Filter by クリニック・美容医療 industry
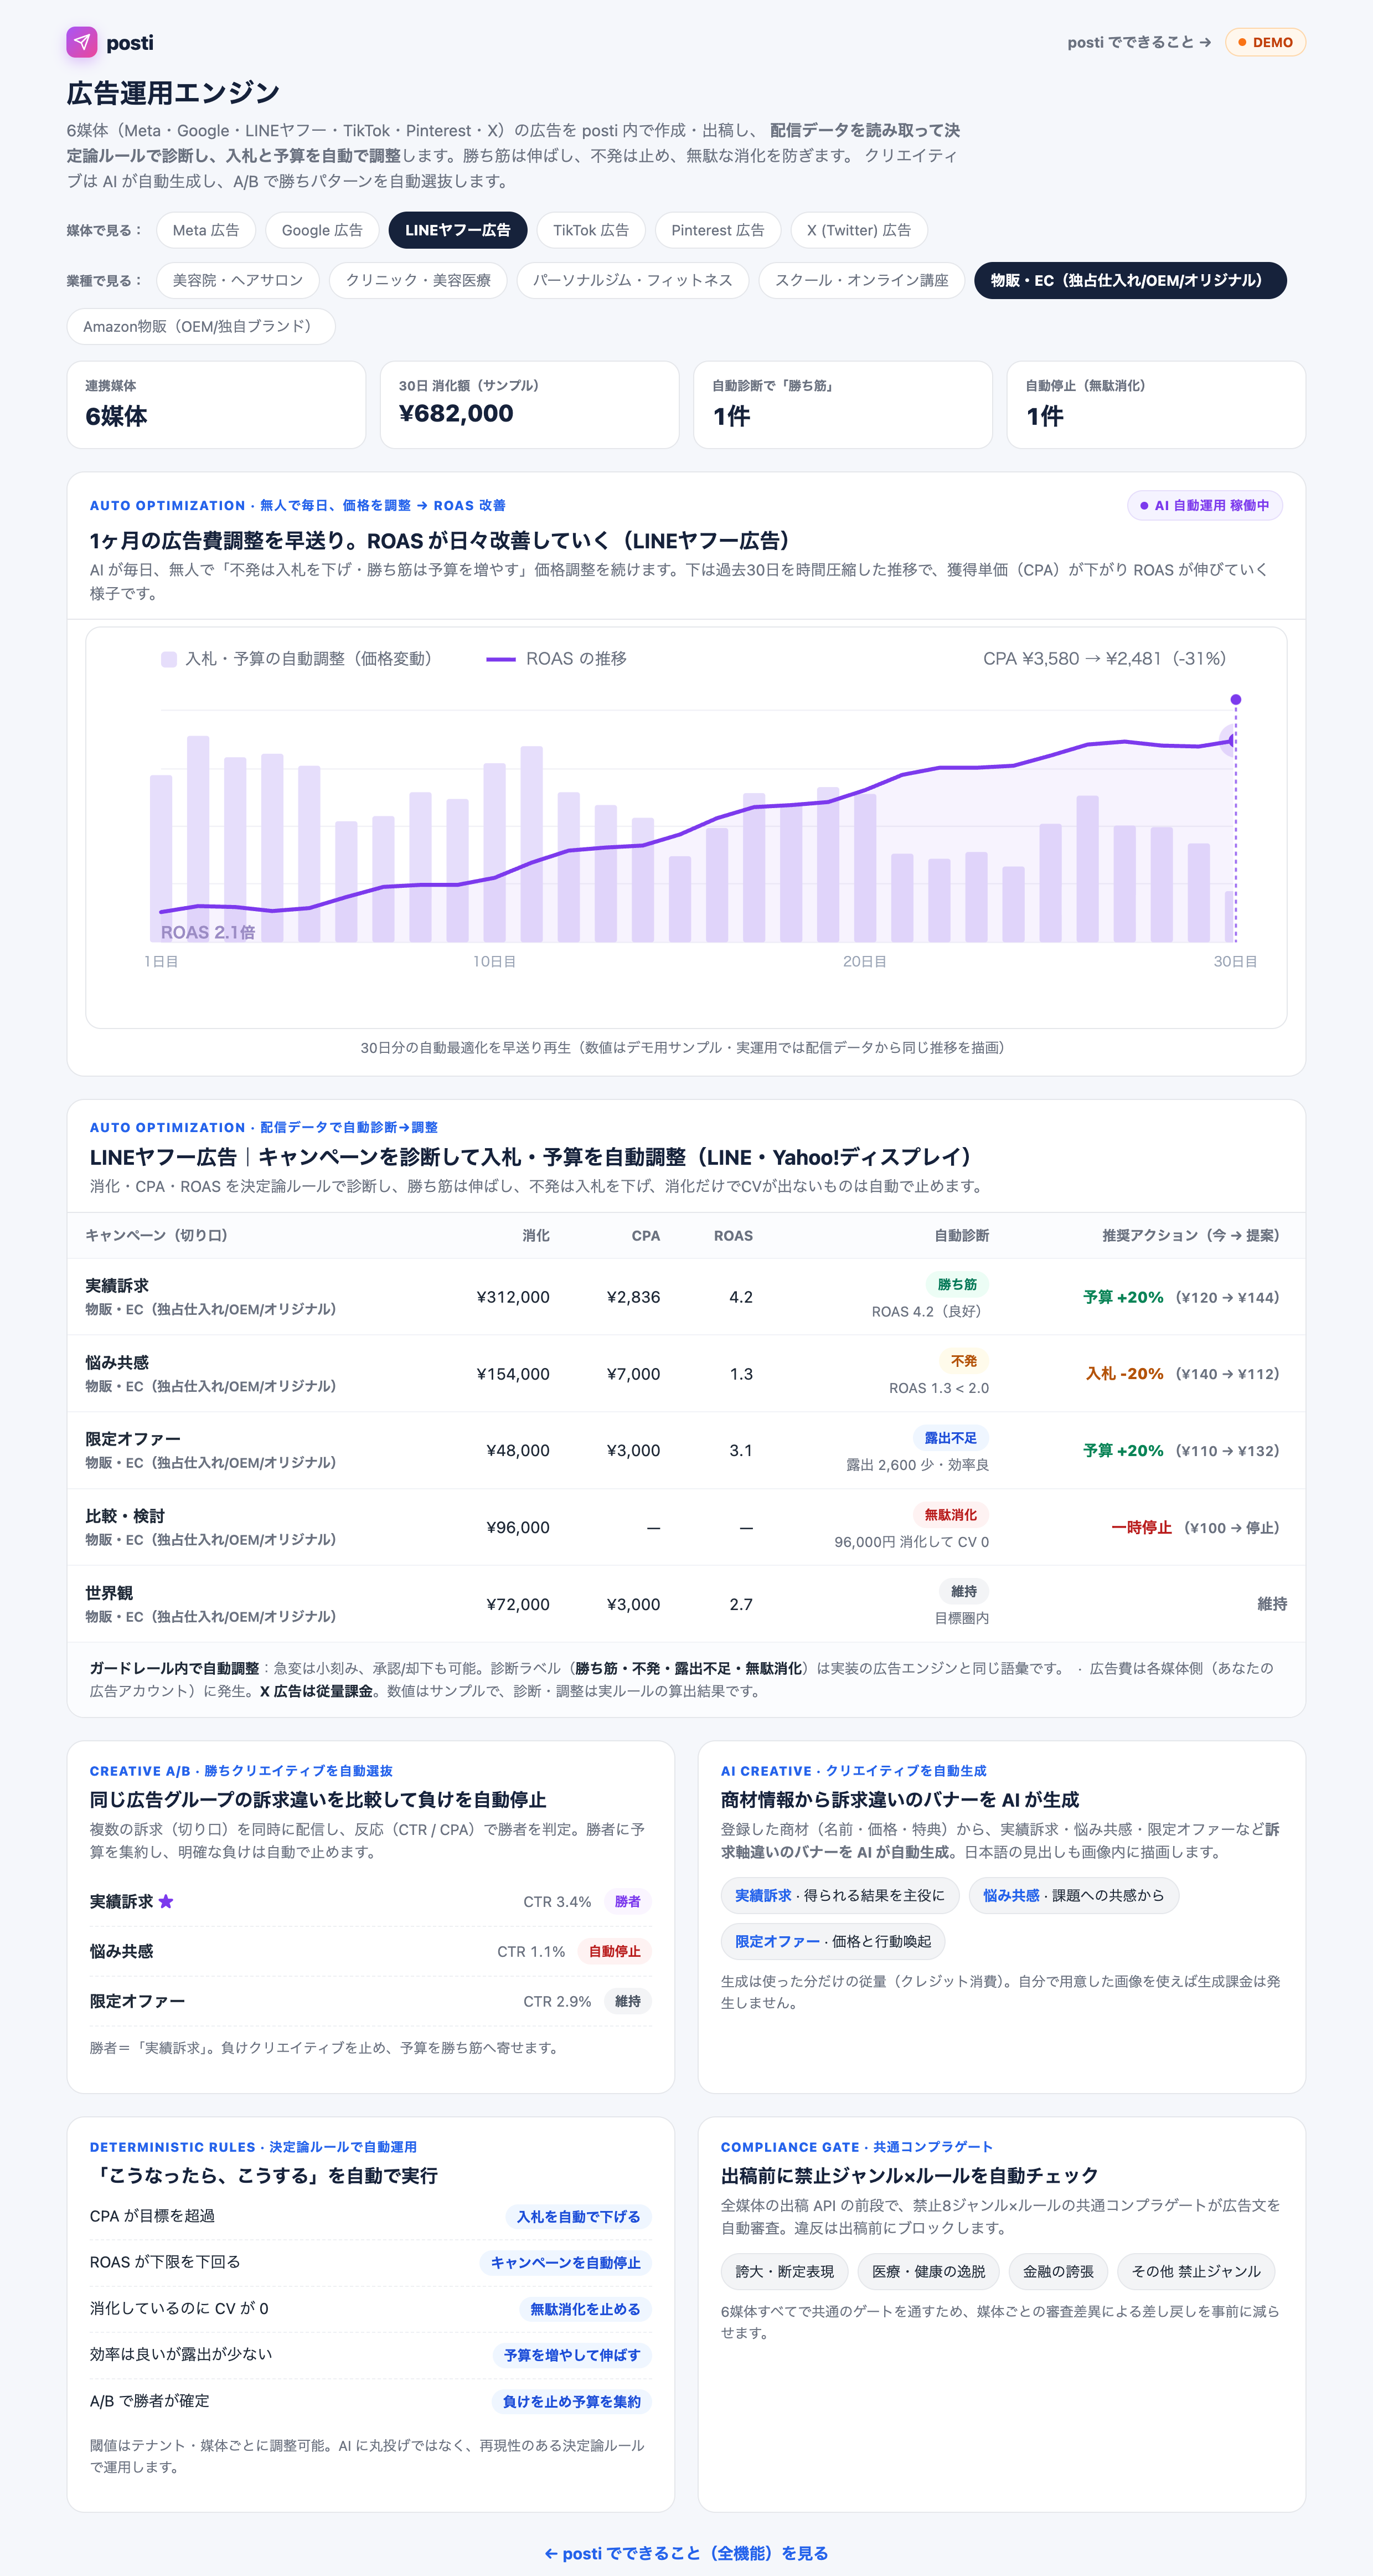Image resolution: width=1373 pixels, height=2576 pixels. point(417,280)
